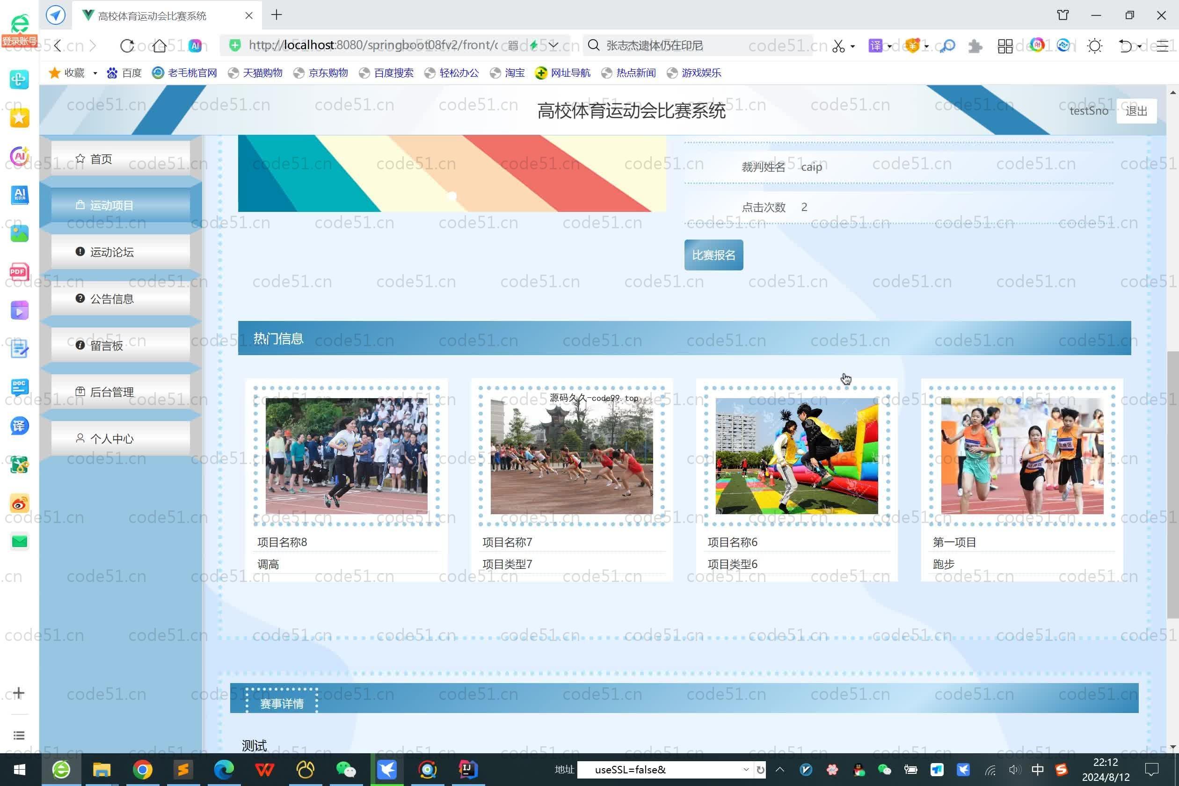Screen dimensions: 1179x786
Task: Open 后台管理 in the side menu
Action: [x=120, y=392]
